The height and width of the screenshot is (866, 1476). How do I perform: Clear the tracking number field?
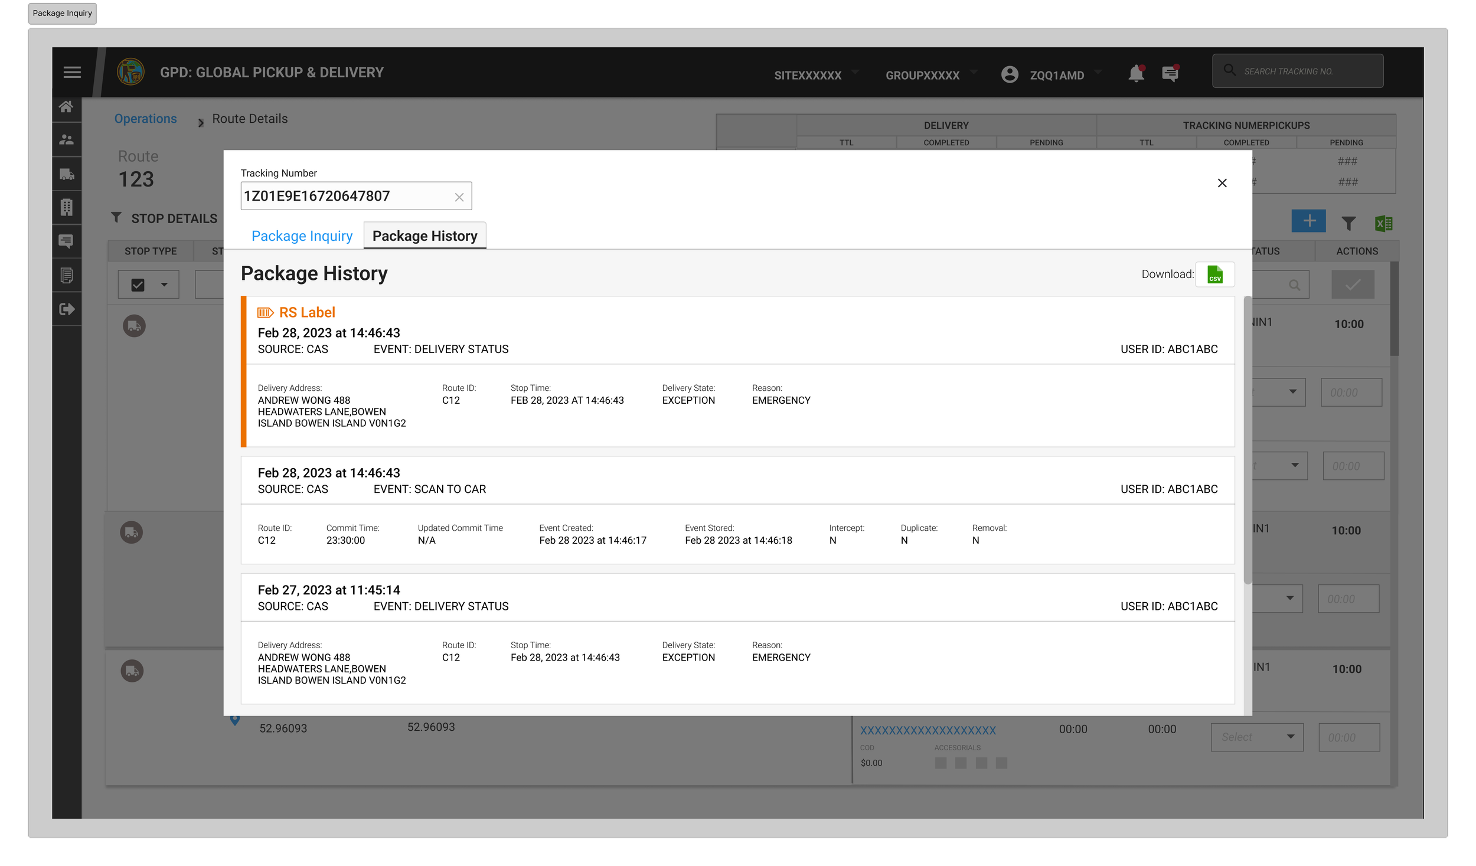(459, 197)
